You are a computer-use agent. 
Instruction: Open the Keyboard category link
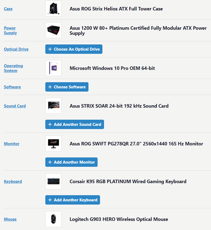13,182
